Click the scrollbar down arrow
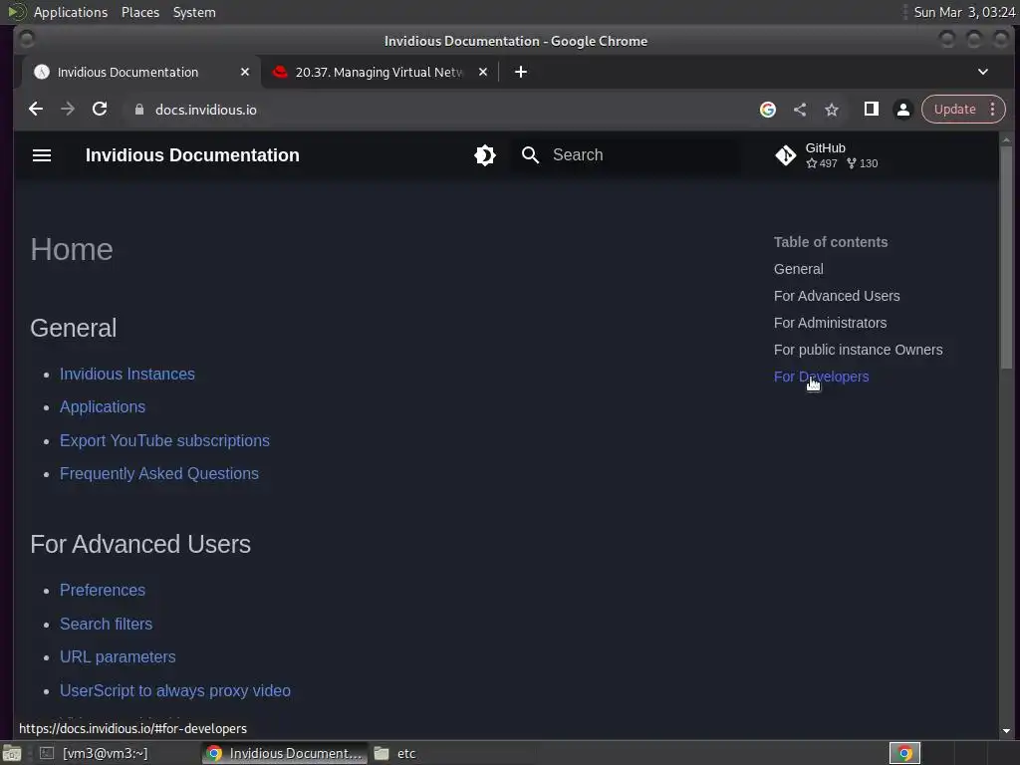Image resolution: width=1020 pixels, height=765 pixels. (1006, 731)
